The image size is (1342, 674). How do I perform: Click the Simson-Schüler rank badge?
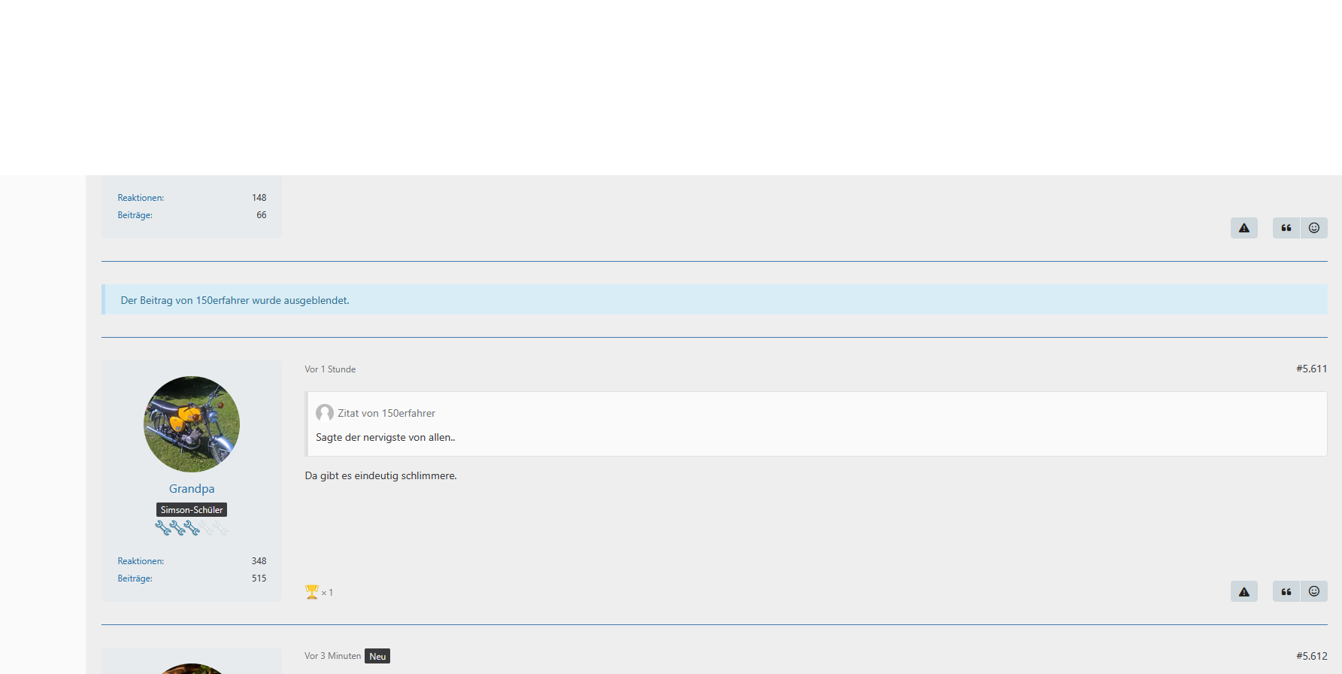point(192,510)
